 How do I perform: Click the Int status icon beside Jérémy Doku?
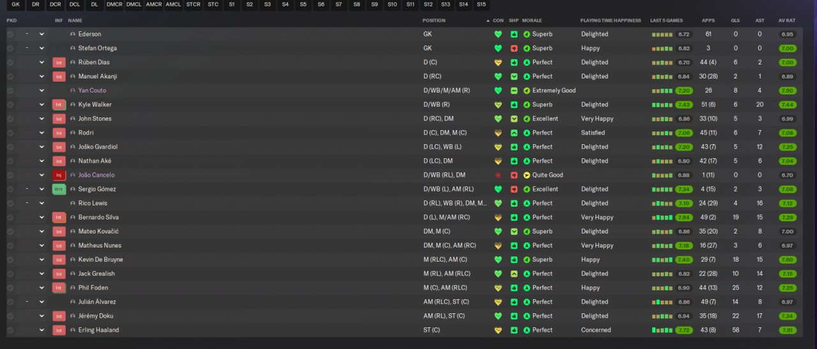coord(59,316)
